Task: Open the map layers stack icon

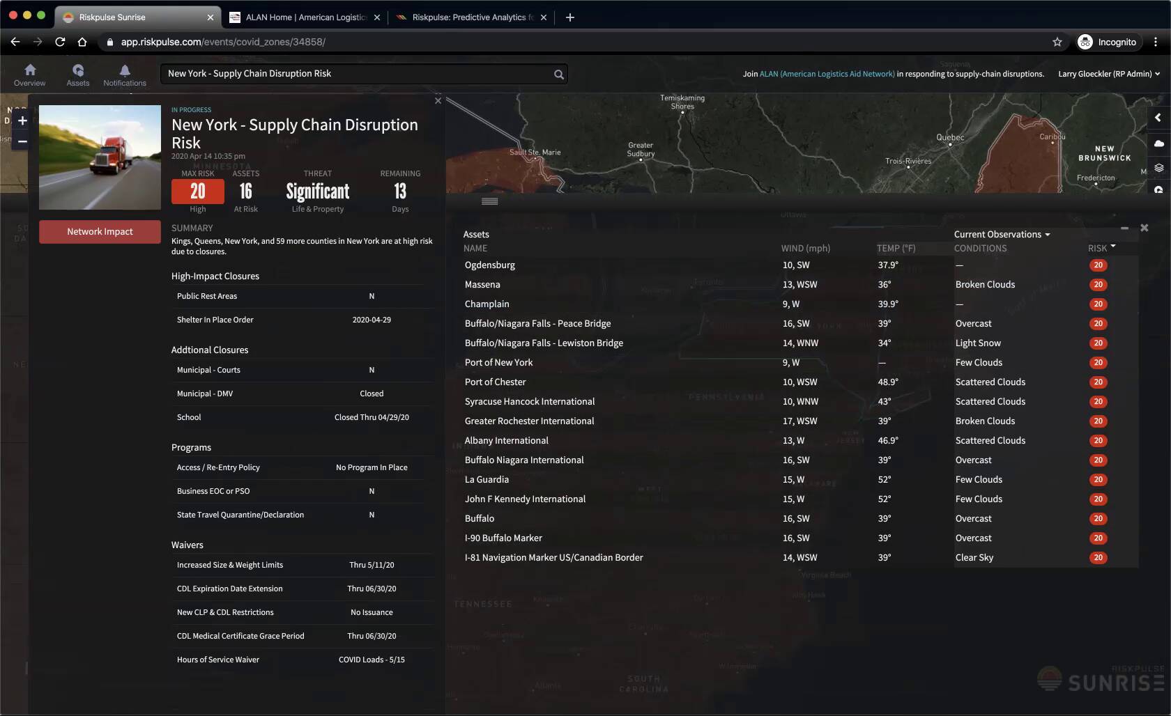Action: pos(1158,168)
